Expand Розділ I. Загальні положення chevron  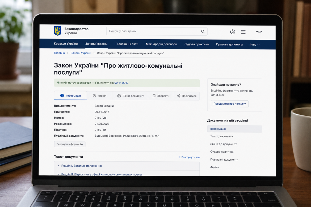click(58, 166)
